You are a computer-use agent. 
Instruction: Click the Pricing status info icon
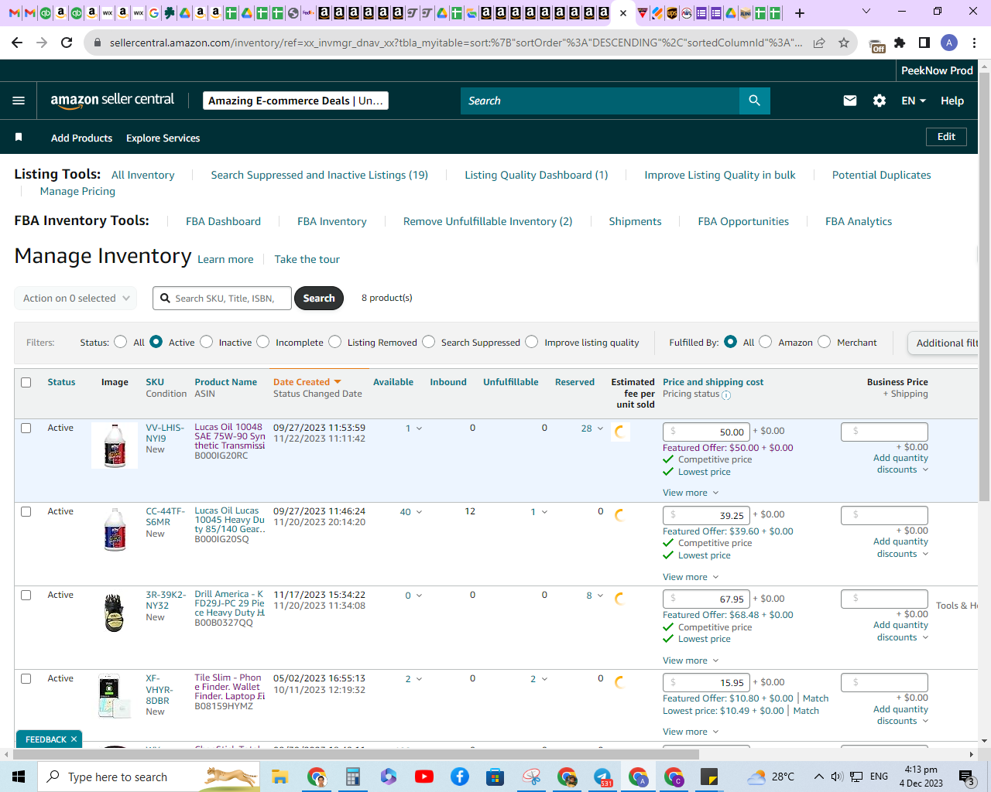[726, 394]
